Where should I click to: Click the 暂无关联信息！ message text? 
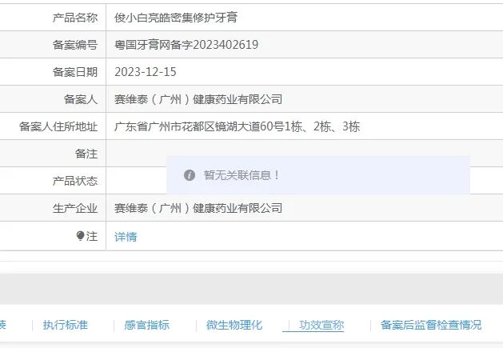(x=242, y=175)
